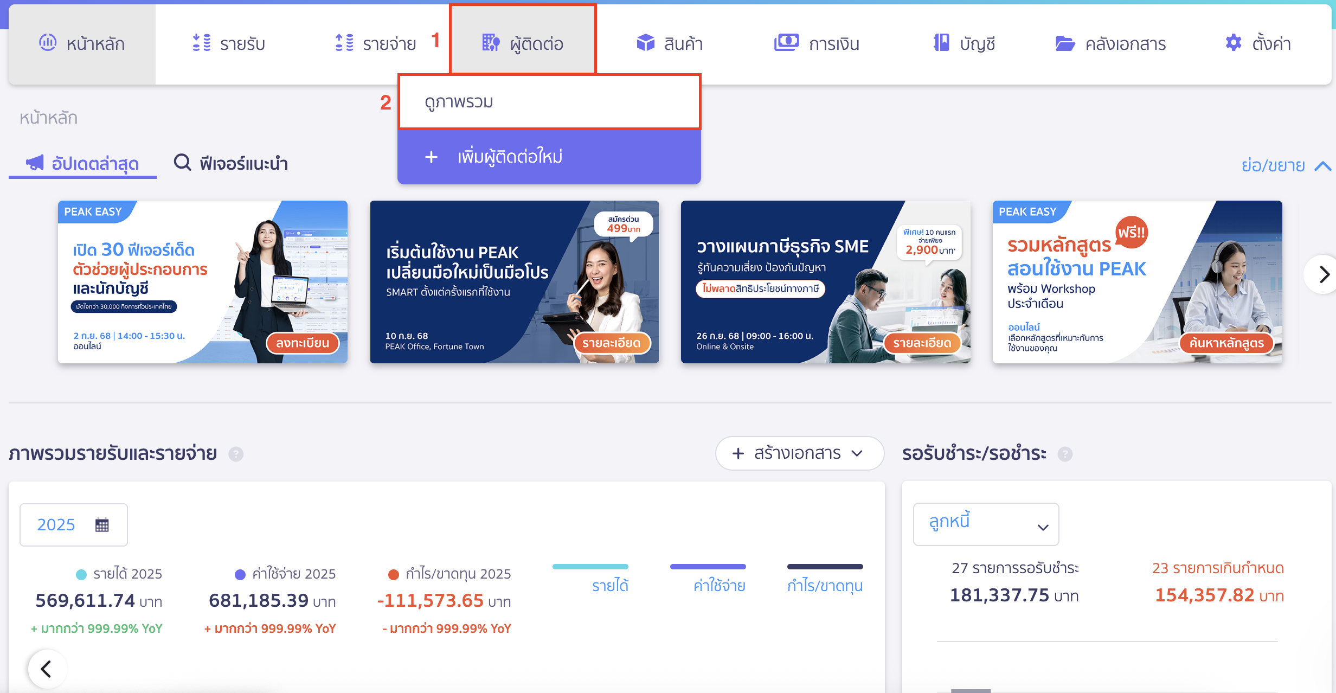Toggle the รายได้ chart legend

point(591,579)
